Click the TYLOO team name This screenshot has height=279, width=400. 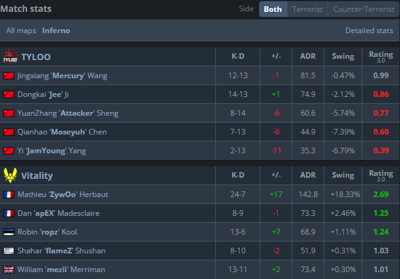click(x=36, y=57)
